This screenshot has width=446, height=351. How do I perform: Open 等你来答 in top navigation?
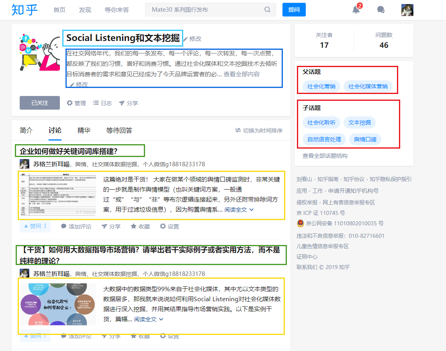117,10
